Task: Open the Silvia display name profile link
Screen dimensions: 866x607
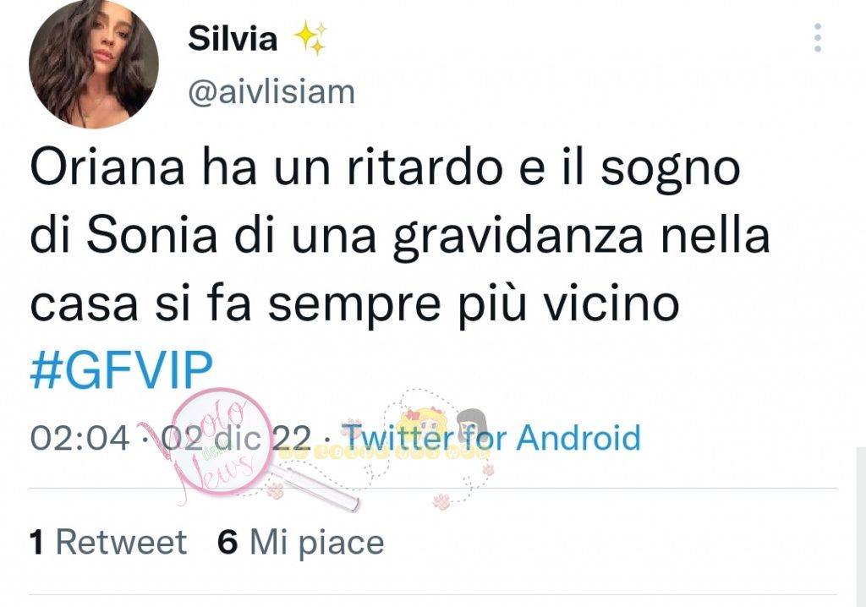Action: tap(233, 39)
